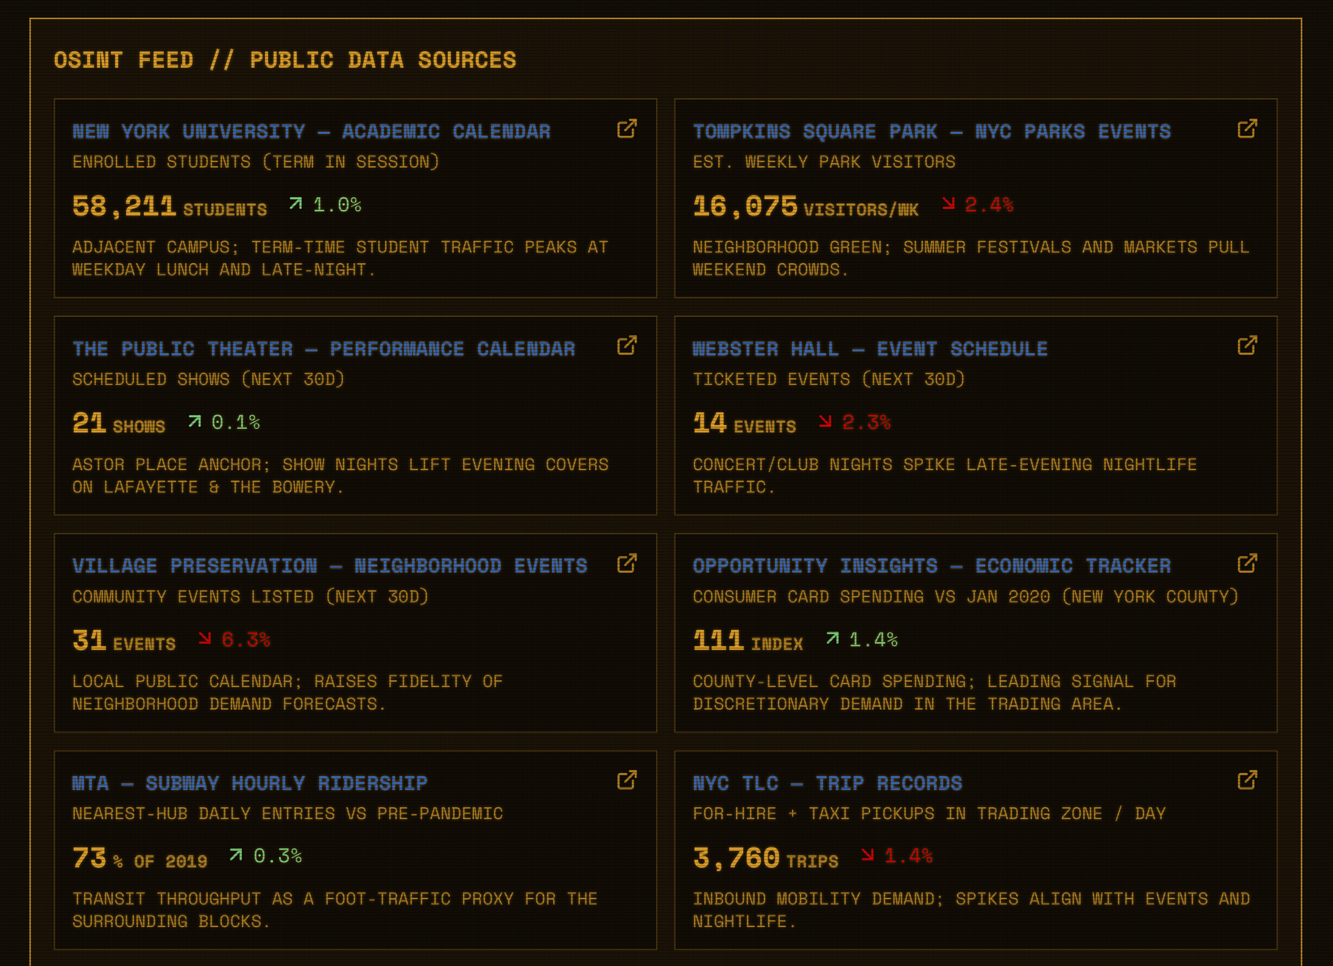
Task: Open MTA – Subway Hourly Ridership link
Action: (x=250, y=783)
